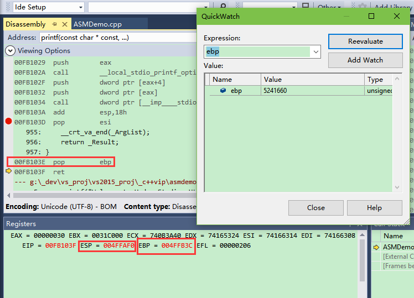Click the yellow current-instruction arrow at 00FB103F
The image size is (414, 298).
[8, 171]
